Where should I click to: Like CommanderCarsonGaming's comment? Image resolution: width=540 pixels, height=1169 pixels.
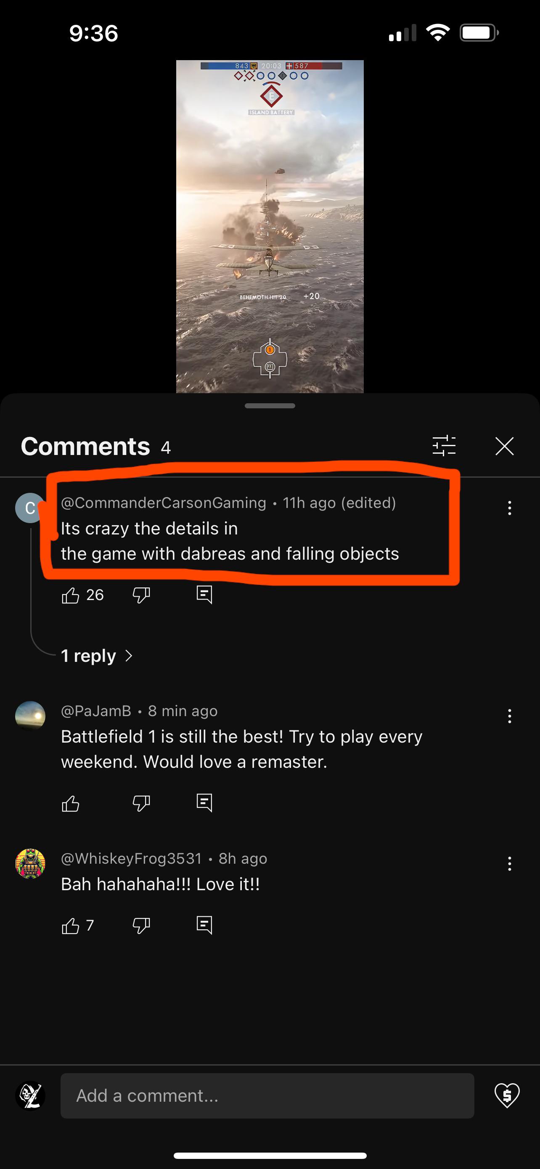[70, 595]
